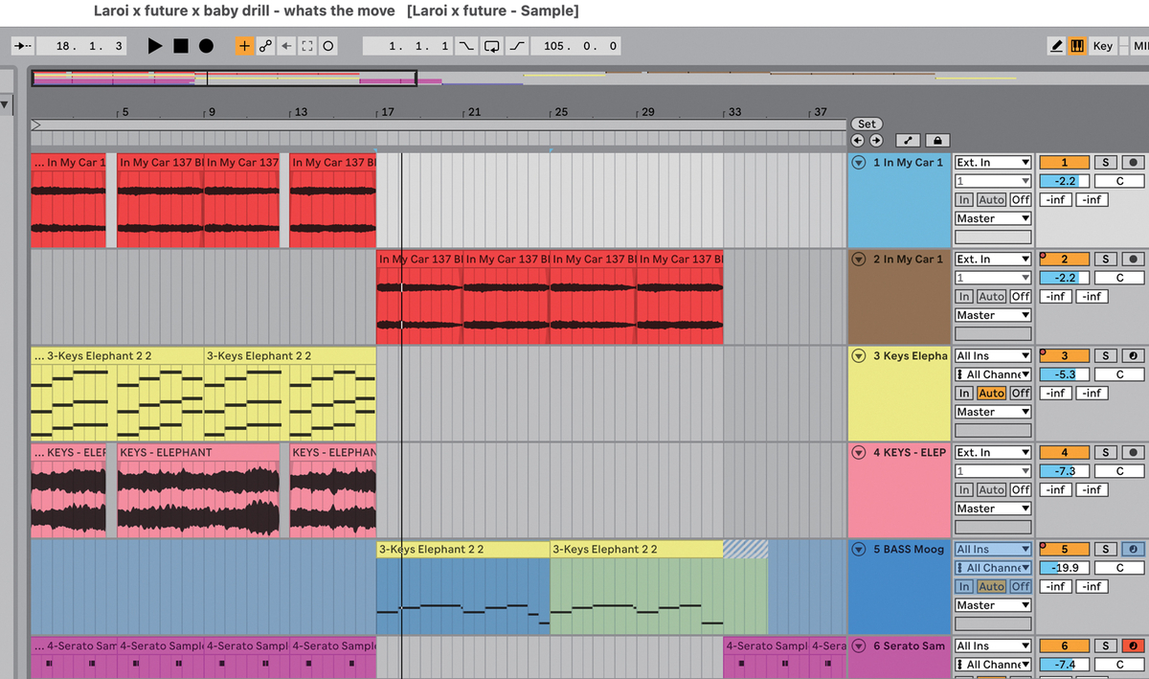This screenshot has width=1149, height=679.
Task: Open track 1 Master output dropdown
Action: (x=993, y=218)
